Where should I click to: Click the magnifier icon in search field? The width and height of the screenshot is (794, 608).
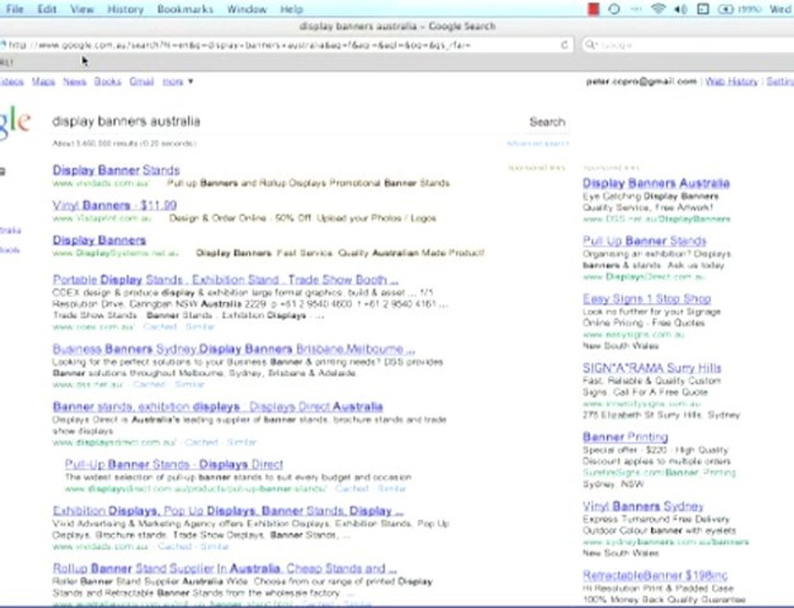click(590, 45)
